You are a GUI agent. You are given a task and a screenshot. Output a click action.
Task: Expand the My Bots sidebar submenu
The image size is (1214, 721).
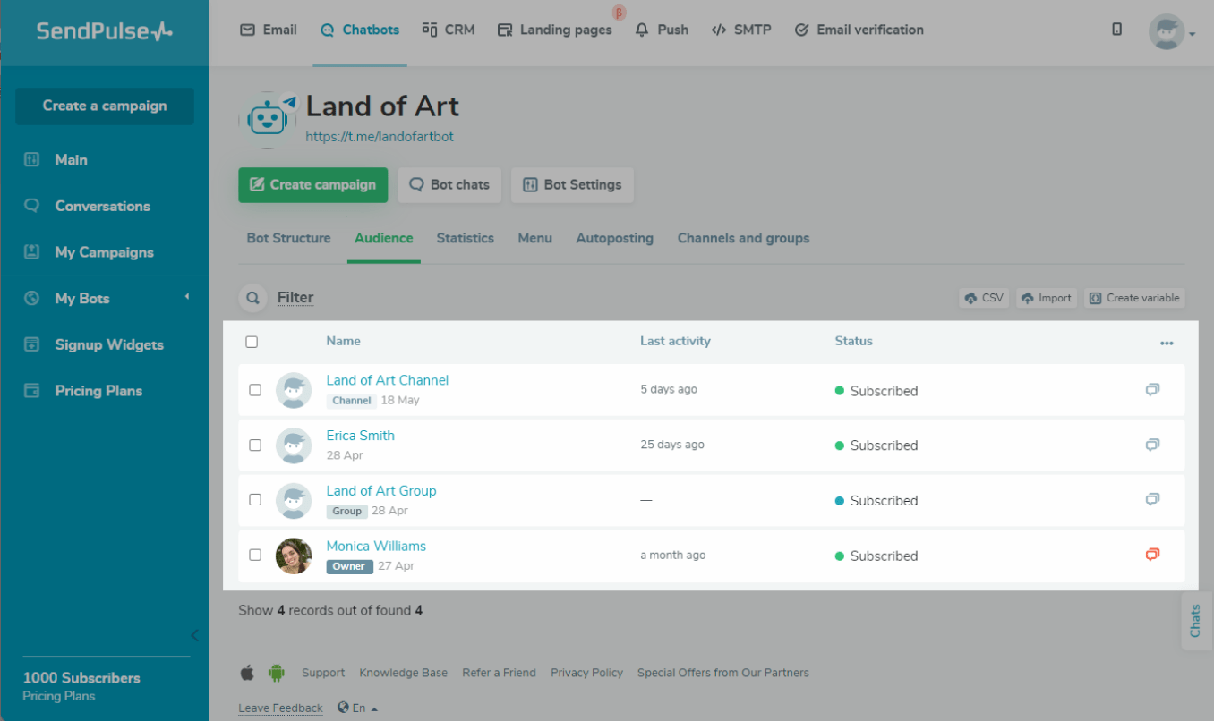(187, 297)
